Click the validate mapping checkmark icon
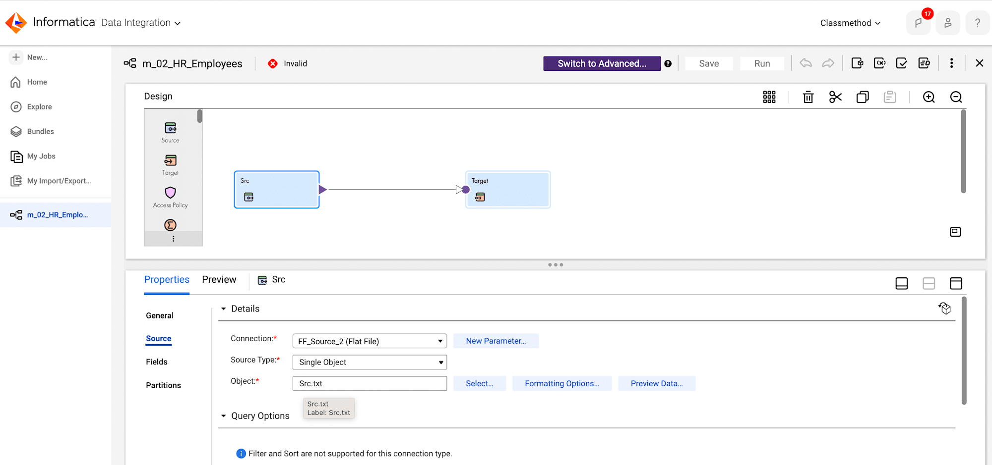The image size is (992, 465). click(x=902, y=63)
